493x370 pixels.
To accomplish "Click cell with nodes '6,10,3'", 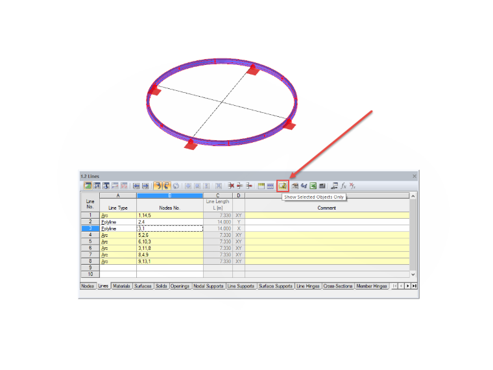I will 170,241.
